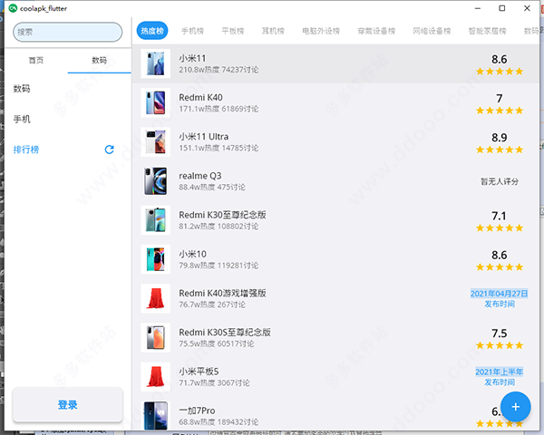
Task: Click the 7 rating of Redmi K40
Action: tap(500, 99)
